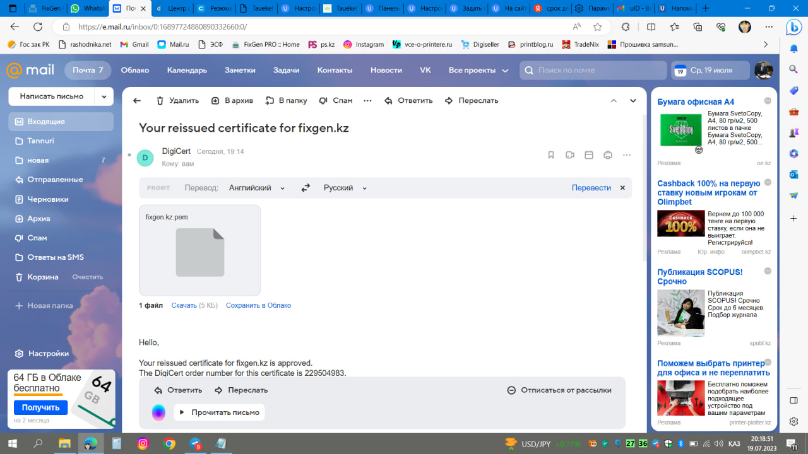Click Переслать in the bottom reply panel
The image size is (808, 454).
click(241, 390)
